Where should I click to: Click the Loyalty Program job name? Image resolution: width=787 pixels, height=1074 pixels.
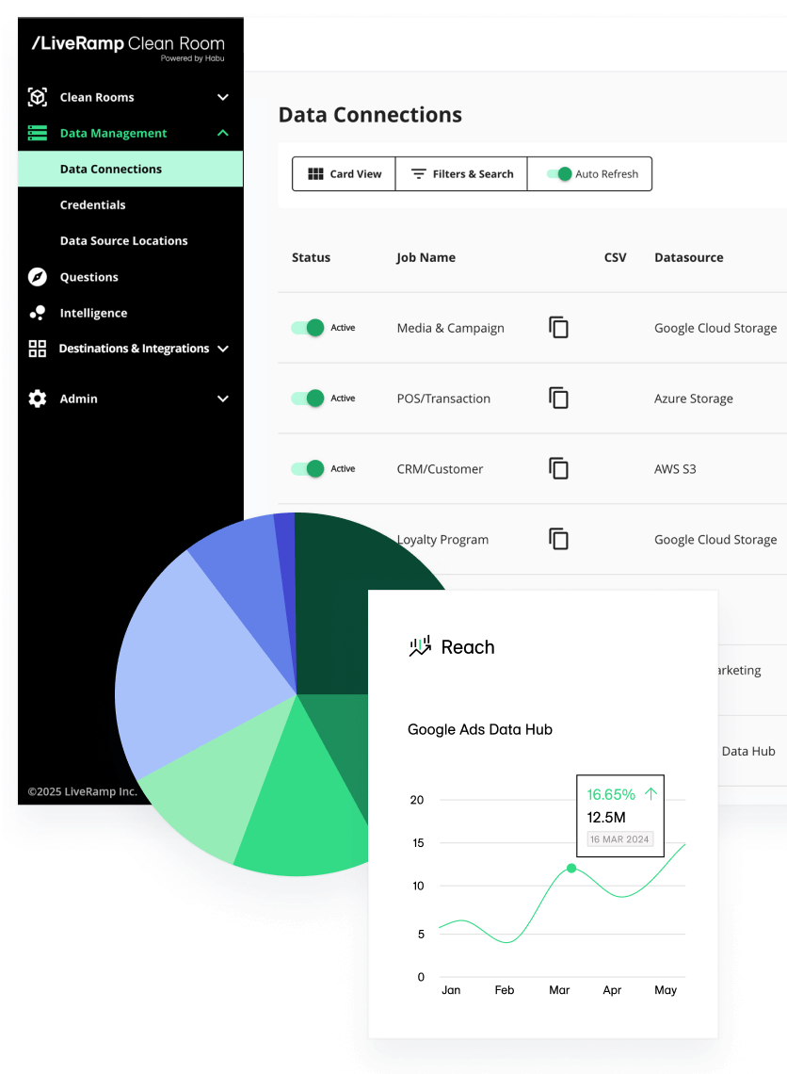tap(442, 540)
